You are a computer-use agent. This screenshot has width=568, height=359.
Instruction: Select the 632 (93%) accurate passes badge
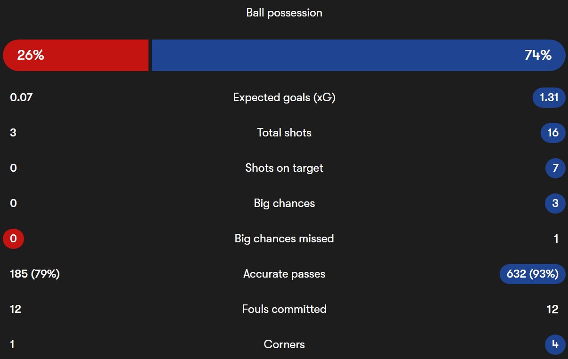point(533,274)
